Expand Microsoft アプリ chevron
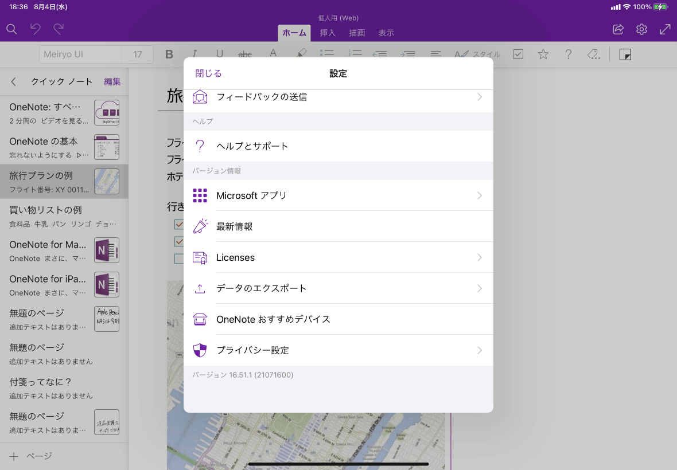The height and width of the screenshot is (470, 677). click(480, 195)
